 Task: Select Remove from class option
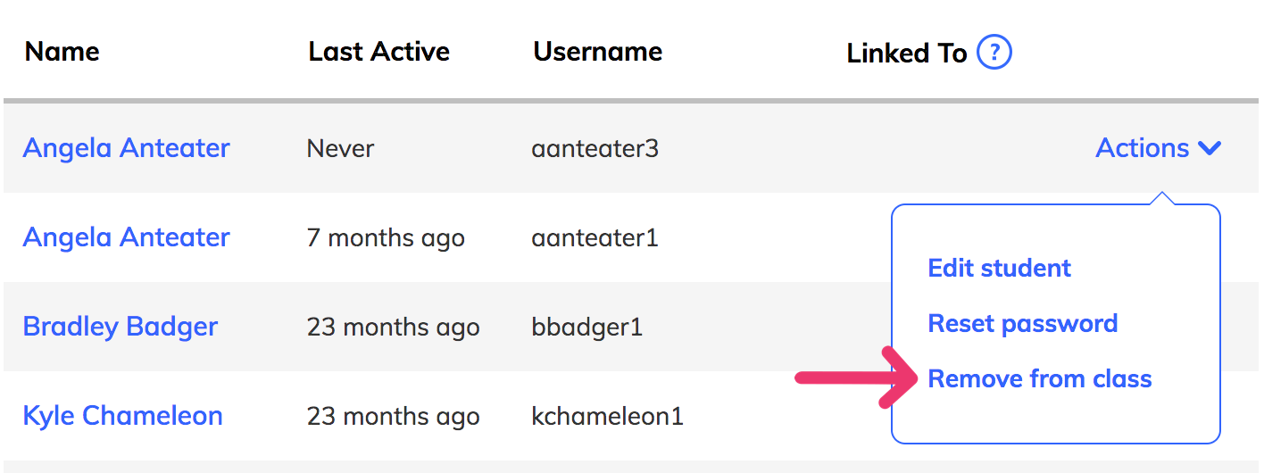(x=1040, y=378)
